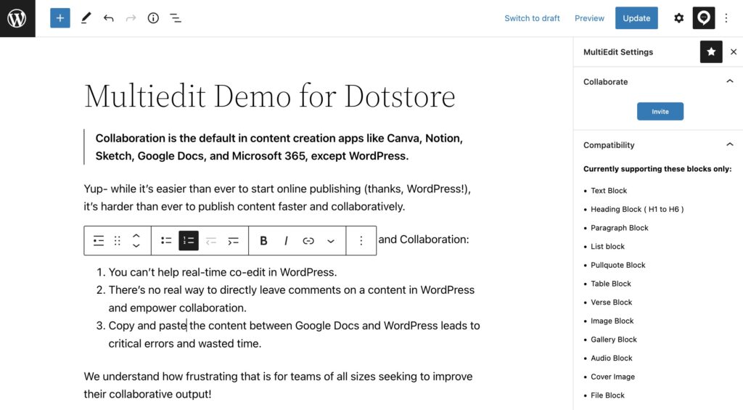Click the Preview link
The width and height of the screenshot is (743, 410).
(x=589, y=18)
